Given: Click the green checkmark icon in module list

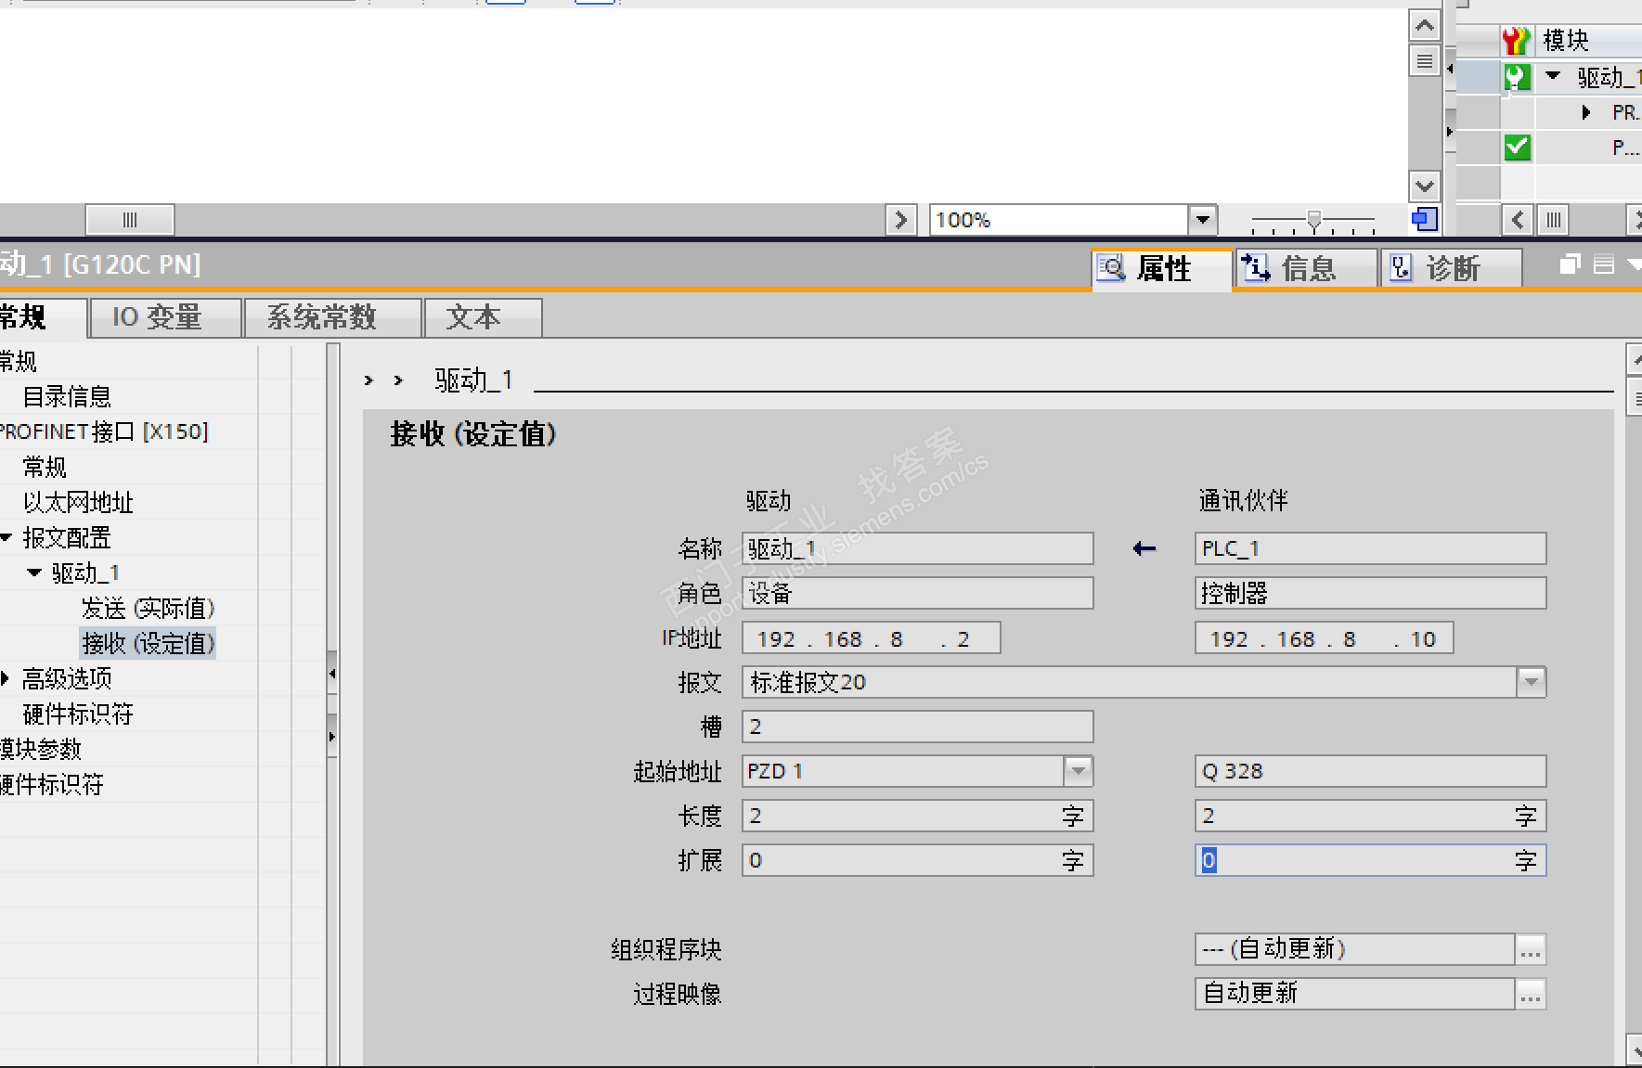Looking at the screenshot, I should coord(1517,147).
